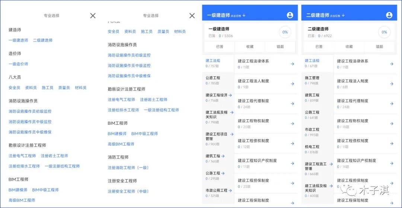Select 公路工程 0/785题 in sidebar
The width and height of the screenshot is (402, 208).
click(218, 80)
